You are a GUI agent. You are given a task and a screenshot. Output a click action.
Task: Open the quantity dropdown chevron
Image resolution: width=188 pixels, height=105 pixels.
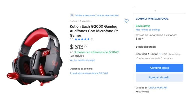pyautogui.click(x=160, y=54)
